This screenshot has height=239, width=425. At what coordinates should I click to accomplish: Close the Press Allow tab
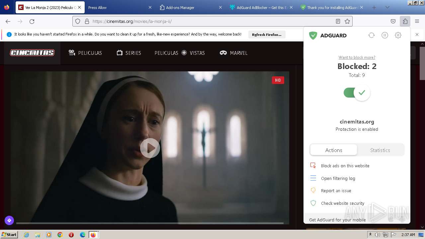click(150, 7)
